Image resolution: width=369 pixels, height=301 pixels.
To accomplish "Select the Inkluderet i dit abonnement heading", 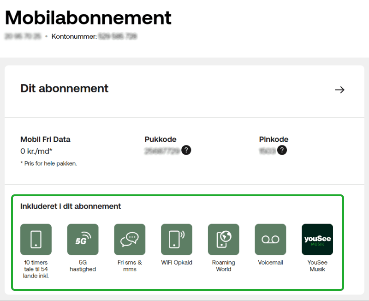I will (71, 206).
